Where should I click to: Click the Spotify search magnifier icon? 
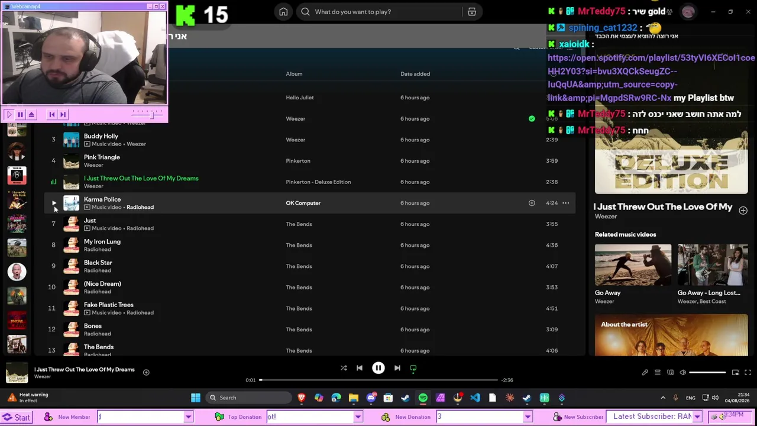(305, 12)
